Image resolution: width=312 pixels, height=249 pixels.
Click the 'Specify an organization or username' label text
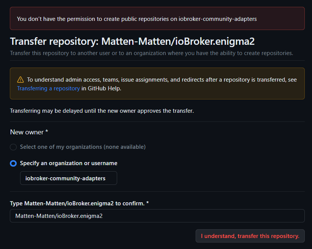[69, 163]
